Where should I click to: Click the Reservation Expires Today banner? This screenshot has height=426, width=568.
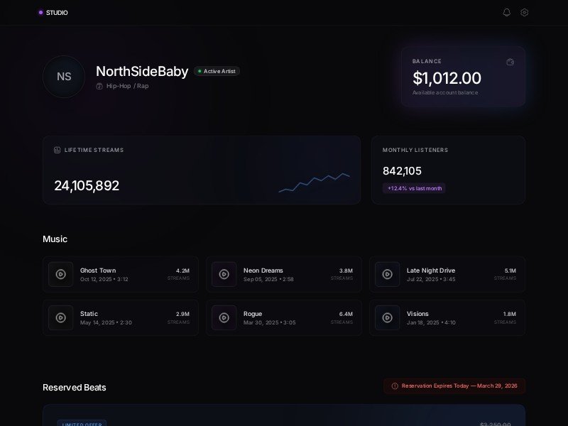pos(454,386)
